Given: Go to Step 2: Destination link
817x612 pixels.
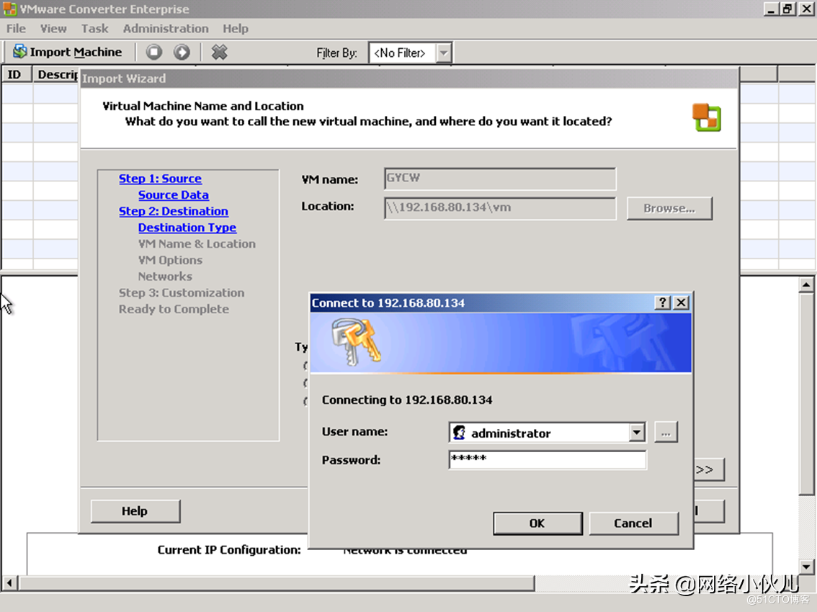Looking at the screenshot, I should [x=174, y=211].
